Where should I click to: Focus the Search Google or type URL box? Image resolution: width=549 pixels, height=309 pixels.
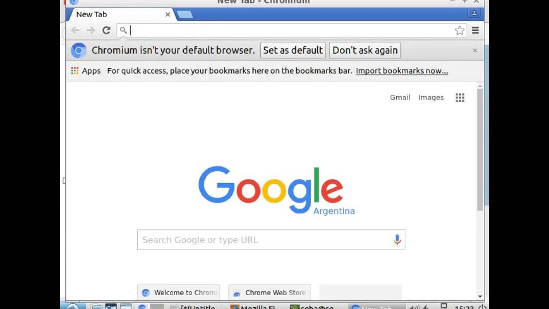pos(271,240)
